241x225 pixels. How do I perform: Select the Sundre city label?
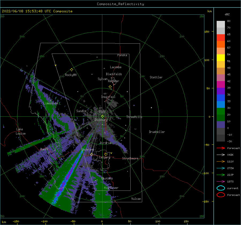pyautogui.click(x=81, y=111)
